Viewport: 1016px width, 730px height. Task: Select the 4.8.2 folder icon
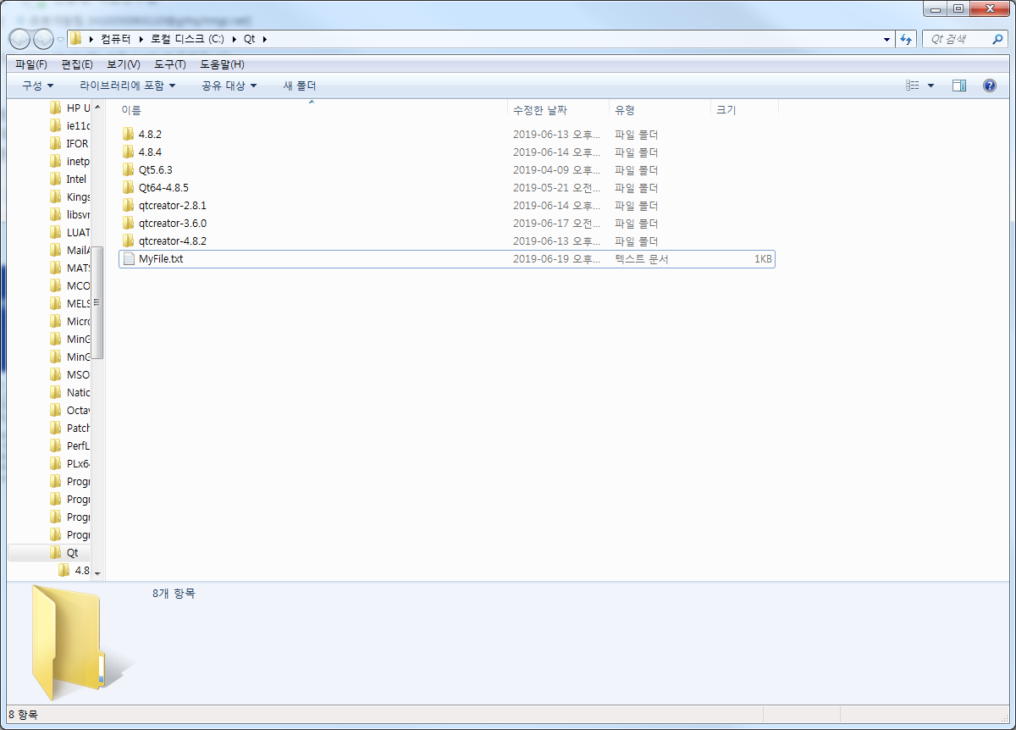pos(129,135)
